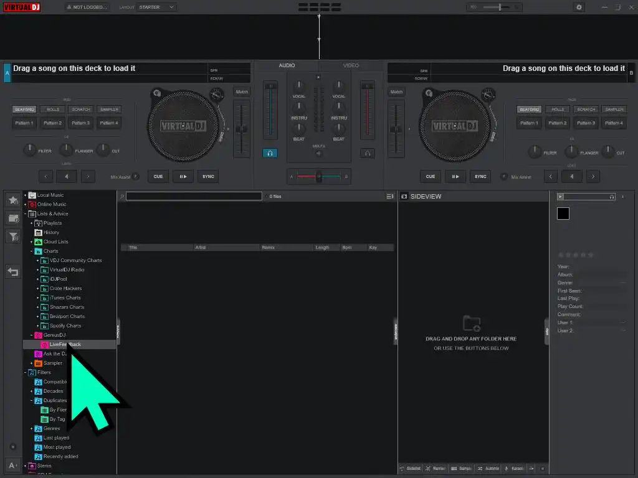Expand the Shazam Charts node
Viewport: 638px width, 478px height.
coord(38,307)
